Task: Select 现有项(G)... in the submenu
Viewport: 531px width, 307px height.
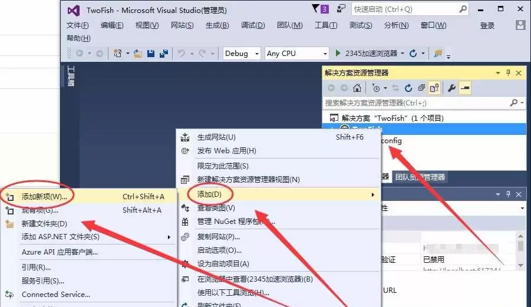Action: (x=90, y=210)
